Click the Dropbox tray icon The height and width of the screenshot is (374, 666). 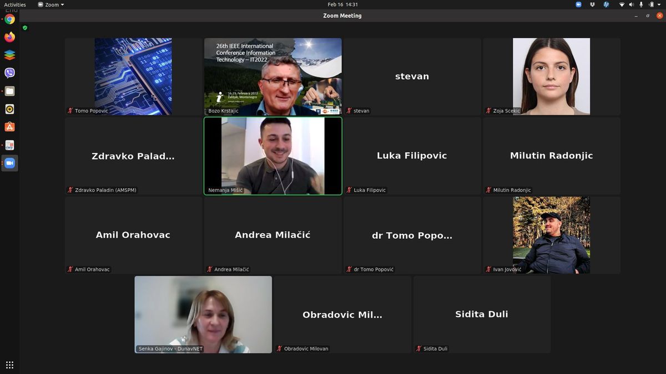coord(593,4)
